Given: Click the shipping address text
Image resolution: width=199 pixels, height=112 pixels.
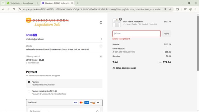Looking at the screenshot, I should click(x=58, y=49).
